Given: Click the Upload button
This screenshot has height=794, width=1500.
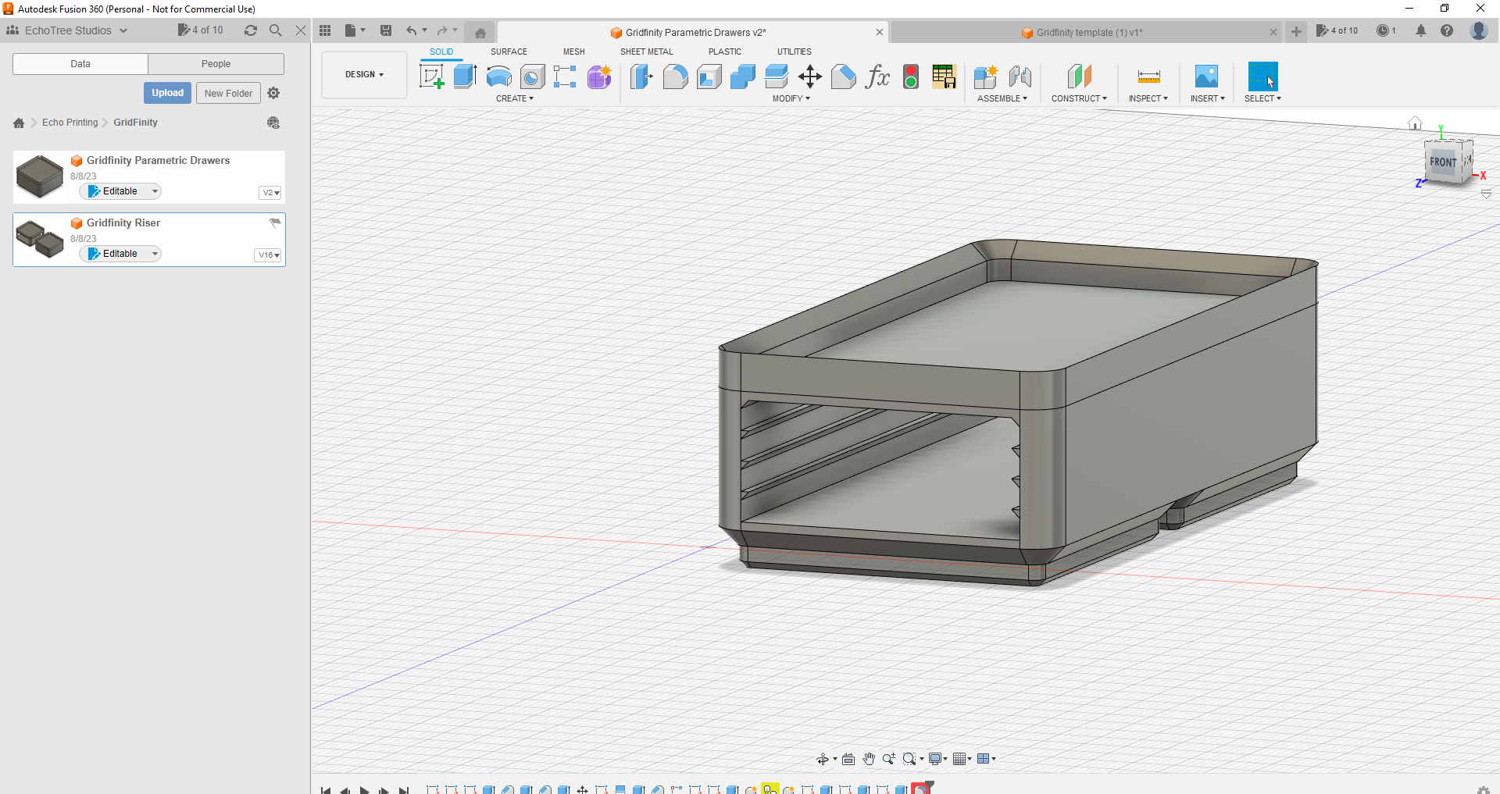Looking at the screenshot, I should click(x=167, y=92).
